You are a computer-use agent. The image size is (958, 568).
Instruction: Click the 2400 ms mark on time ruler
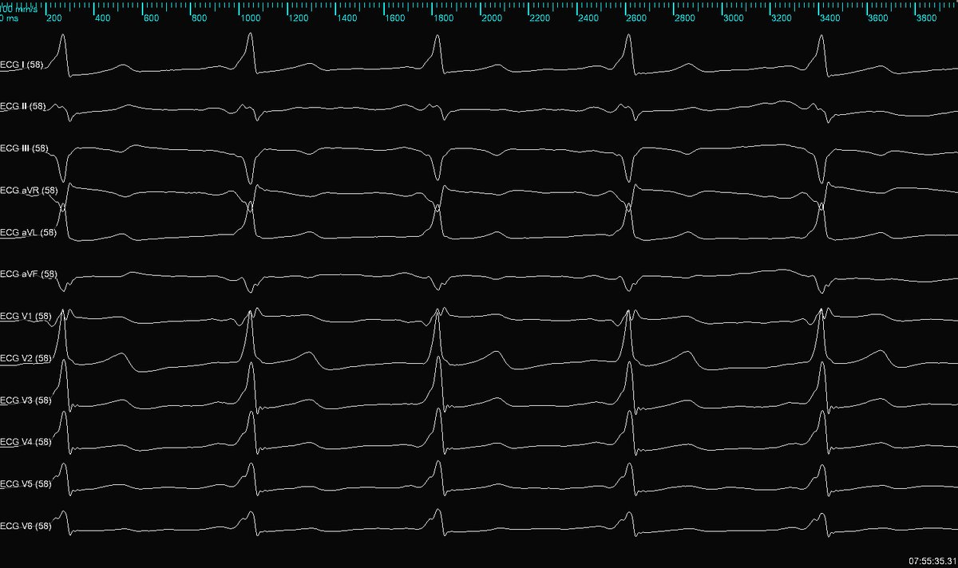[x=589, y=18]
